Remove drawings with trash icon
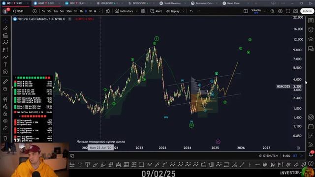The width and height of the screenshot is (315, 177). (5, 138)
